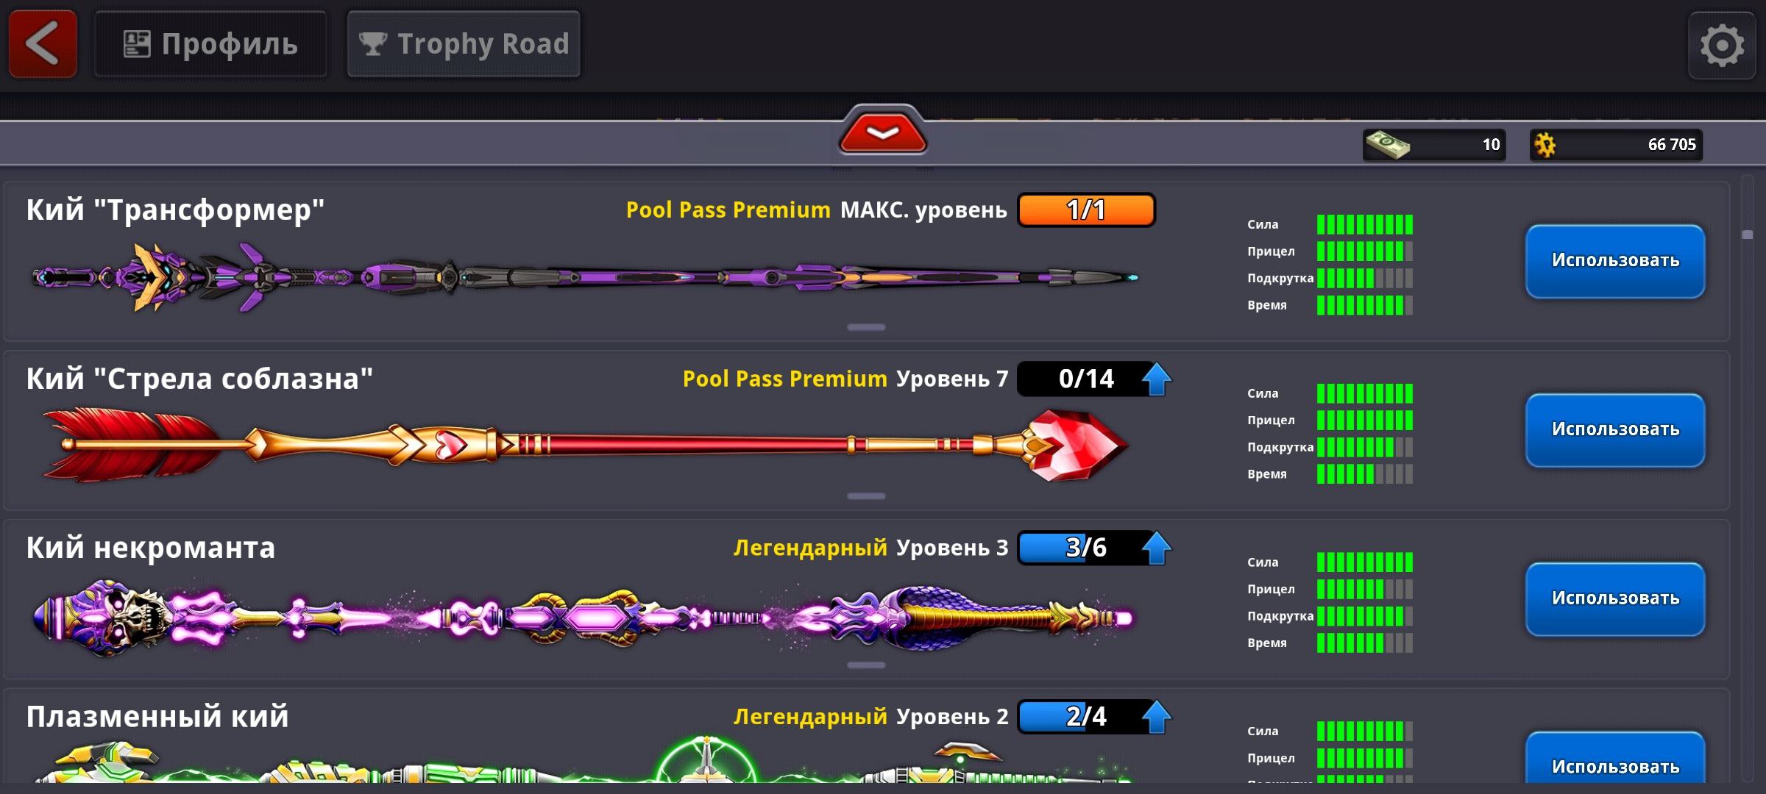Screen dimensions: 1766x794
Task: Open the Профиль tab
Action: [210, 44]
